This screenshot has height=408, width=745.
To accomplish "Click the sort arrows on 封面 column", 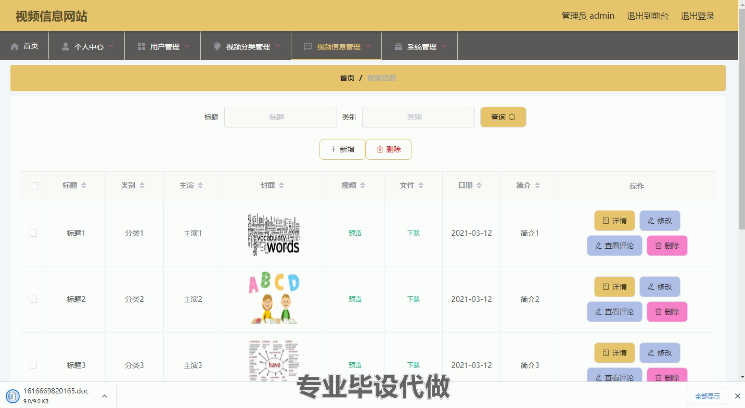I will [281, 186].
